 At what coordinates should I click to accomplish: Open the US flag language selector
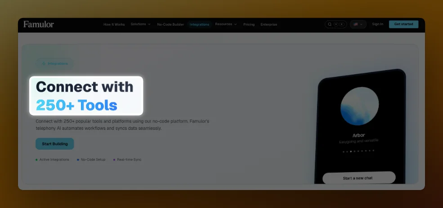[358, 24]
